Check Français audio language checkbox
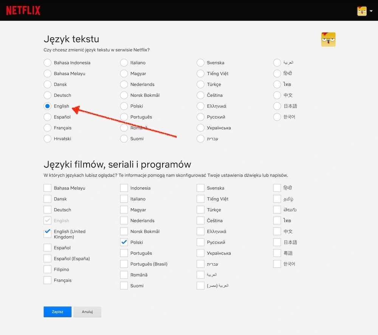This screenshot has height=335, width=378. tap(48, 280)
